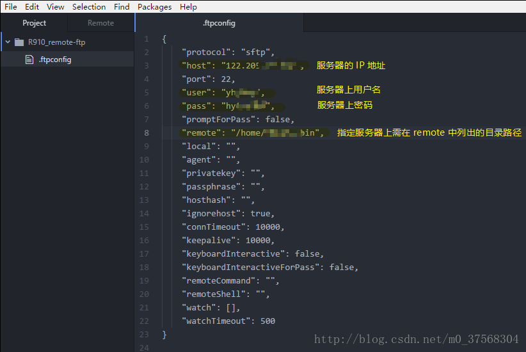Screen dimensions: 526x352
Task: Click the R910_remote-ftp folder icon
Action: click(19, 42)
